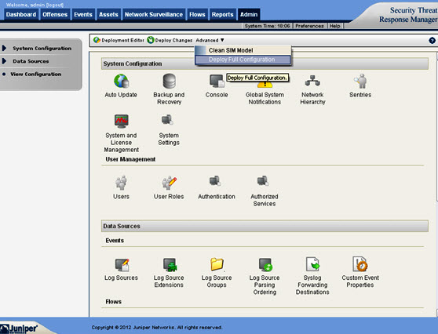This screenshot has height=334, width=438.
Task: Open the User Roles icon
Action: (170, 183)
